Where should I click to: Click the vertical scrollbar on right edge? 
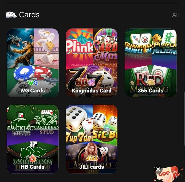pos(184,118)
